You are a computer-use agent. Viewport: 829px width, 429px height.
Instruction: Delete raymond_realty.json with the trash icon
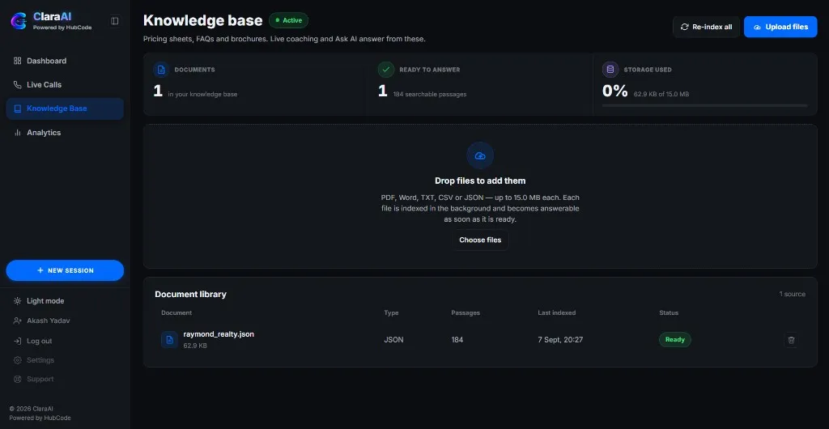click(x=791, y=340)
